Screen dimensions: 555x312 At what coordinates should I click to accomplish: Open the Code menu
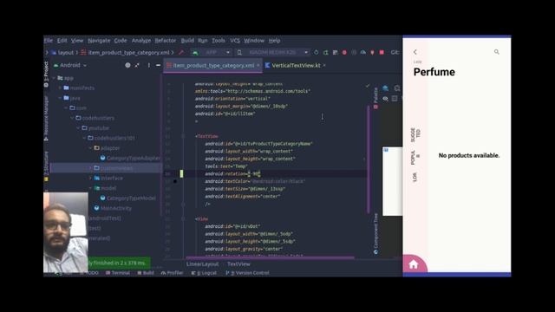coord(121,41)
